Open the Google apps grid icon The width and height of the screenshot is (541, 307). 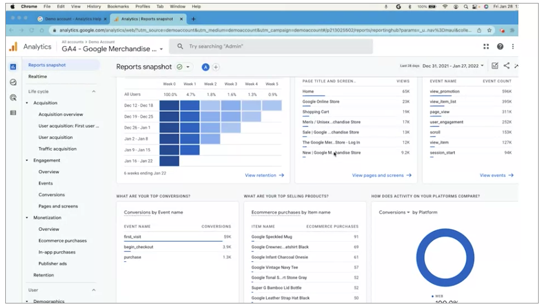[486, 46]
